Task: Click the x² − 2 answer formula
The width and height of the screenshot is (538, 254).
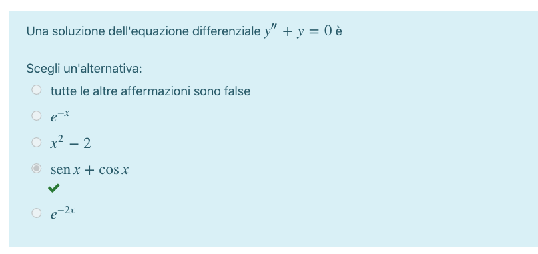Action: click(71, 142)
